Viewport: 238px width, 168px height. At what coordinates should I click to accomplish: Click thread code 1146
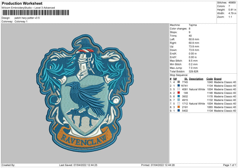pyautogui.click(x=210, y=93)
